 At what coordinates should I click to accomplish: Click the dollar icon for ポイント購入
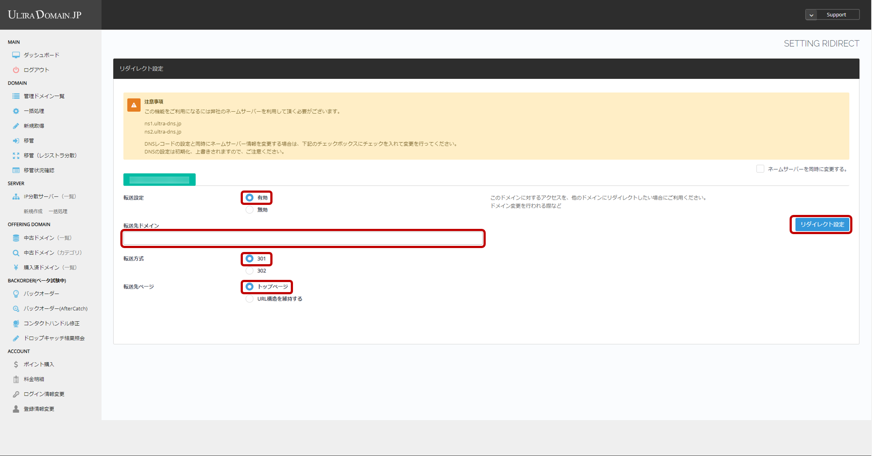pyautogui.click(x=16, y=364)
